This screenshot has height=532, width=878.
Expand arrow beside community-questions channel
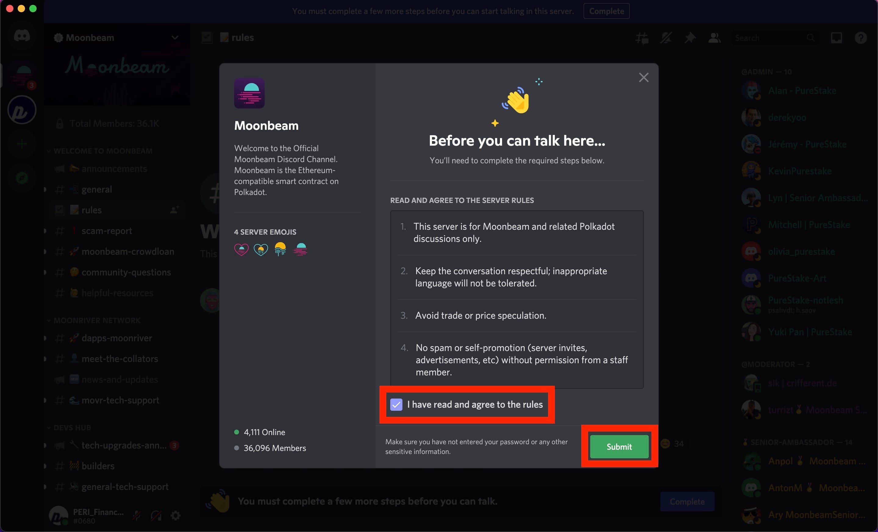[x=45, y=272]
